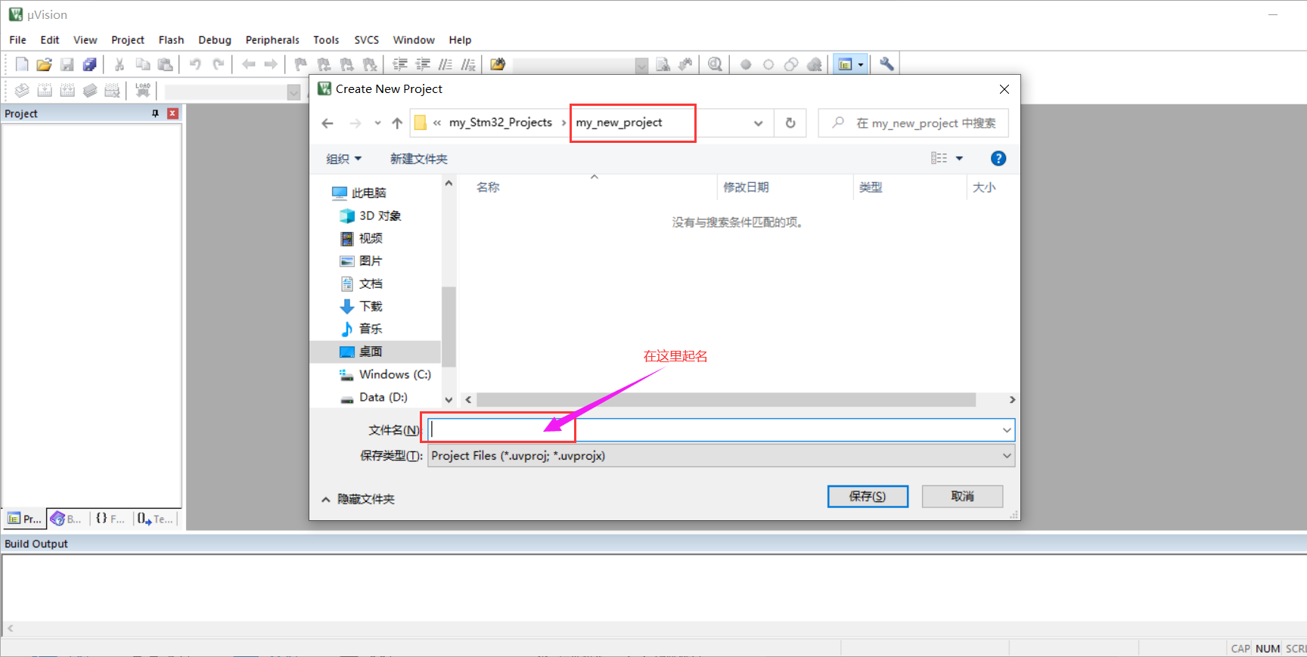
Task: Click the Save toolbar icon
Action: point(67,64)
